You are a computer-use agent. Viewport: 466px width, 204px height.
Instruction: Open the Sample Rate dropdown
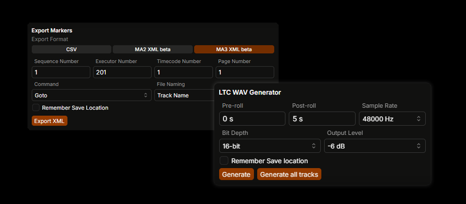tap(392, 119)
